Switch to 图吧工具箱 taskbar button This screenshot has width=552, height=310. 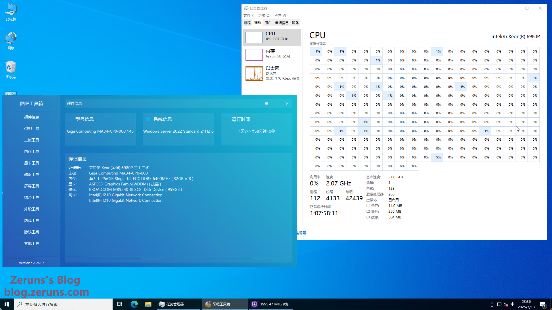tap(225, 304)
